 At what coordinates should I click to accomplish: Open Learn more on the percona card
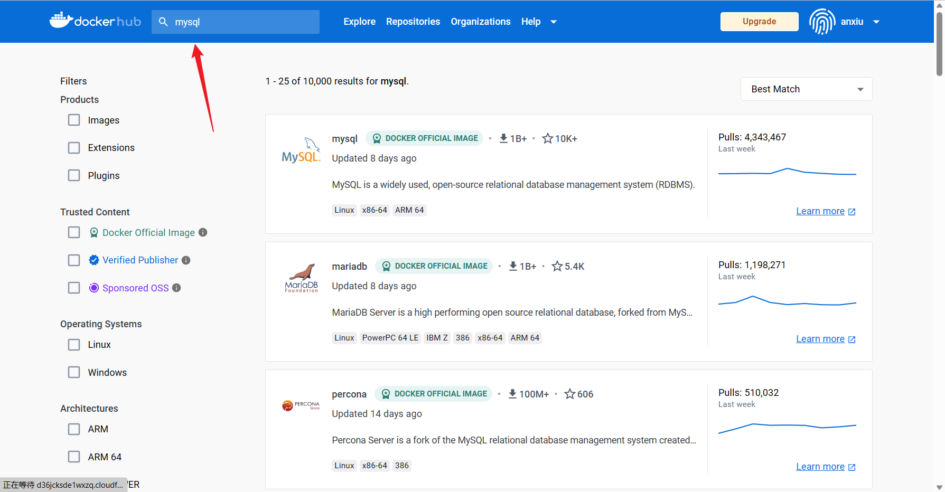click(820, 467)
